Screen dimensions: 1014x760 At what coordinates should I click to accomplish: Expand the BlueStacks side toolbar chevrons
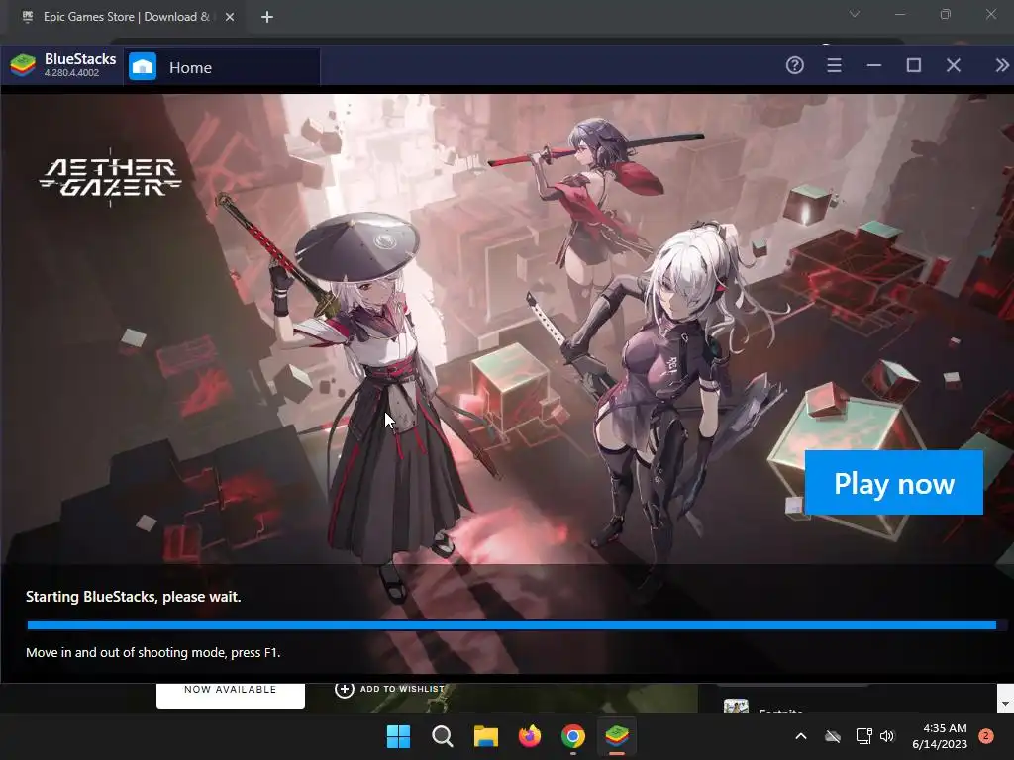1002,65
